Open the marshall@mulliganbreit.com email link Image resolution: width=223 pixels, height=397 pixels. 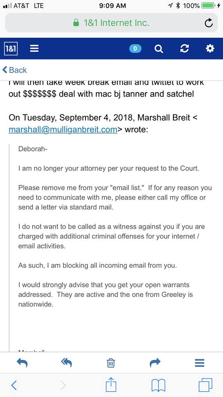(63, 129)
